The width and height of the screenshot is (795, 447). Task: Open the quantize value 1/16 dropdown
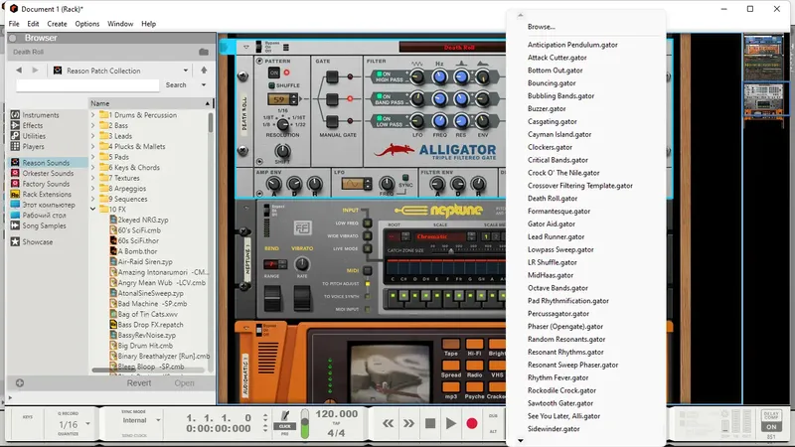click(87, 424)
